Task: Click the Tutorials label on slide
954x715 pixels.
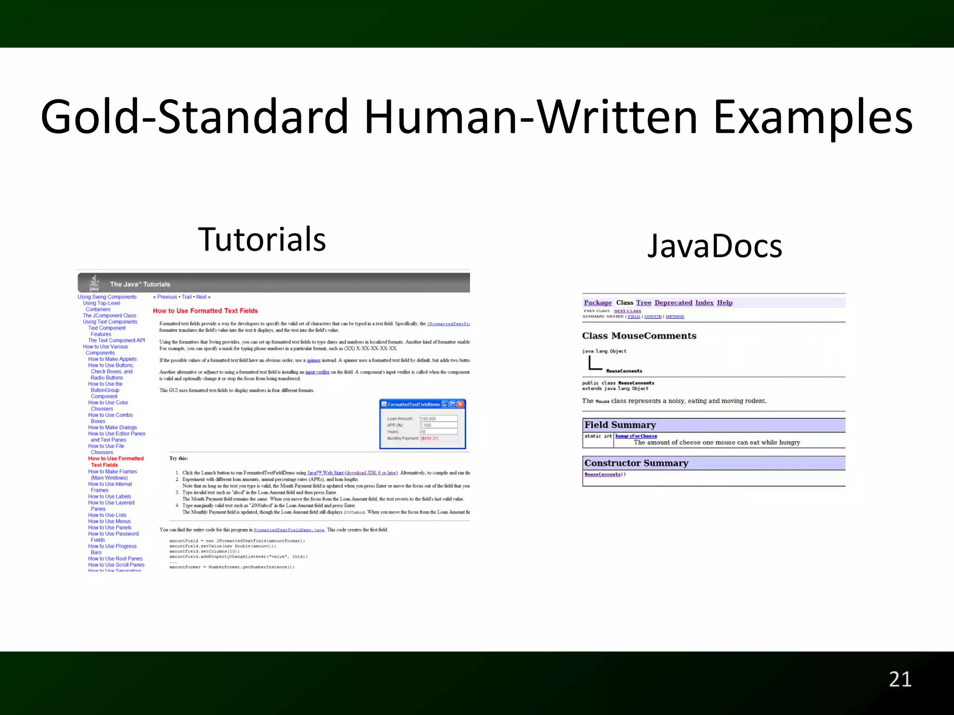Action: (262, 239)
